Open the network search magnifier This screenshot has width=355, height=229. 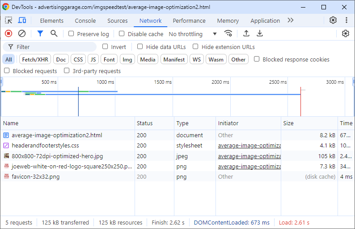(54, 34)
